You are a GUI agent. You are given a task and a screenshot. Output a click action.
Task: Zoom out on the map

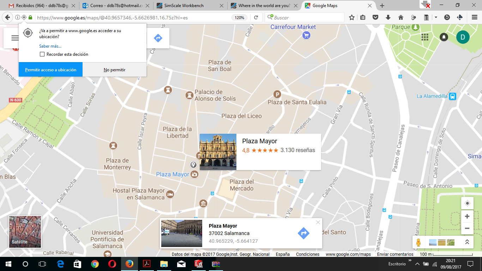point(467,228)
